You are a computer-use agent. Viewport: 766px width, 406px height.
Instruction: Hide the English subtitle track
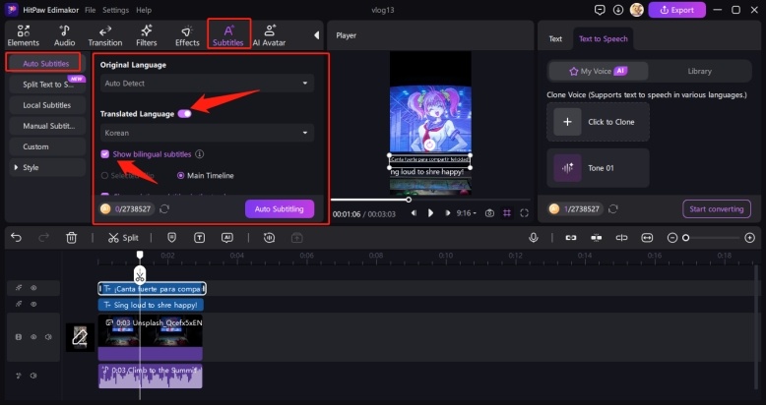(x=33, y=304)
